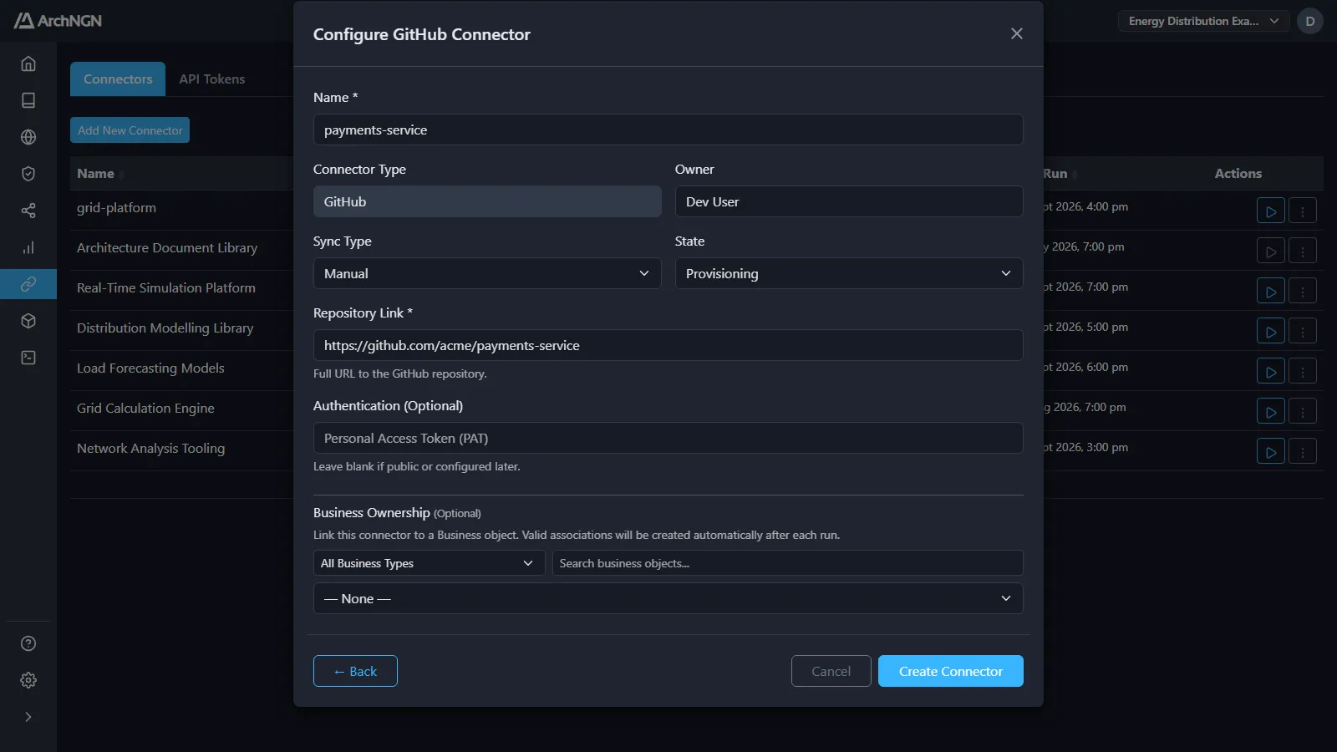Close the Configure GitHub Connector dialog
This screenshot has width=1337, height=752.
(x=1017, y=33)
